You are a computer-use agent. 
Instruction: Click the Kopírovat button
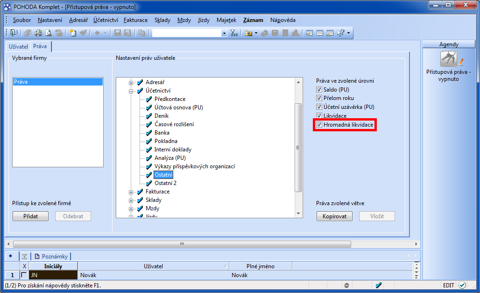click(335, 216)
